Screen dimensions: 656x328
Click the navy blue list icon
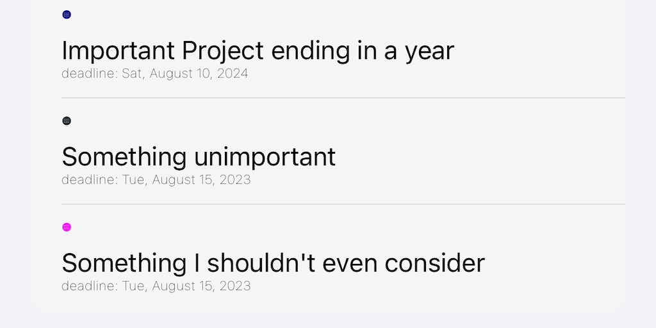click(67, 15)
